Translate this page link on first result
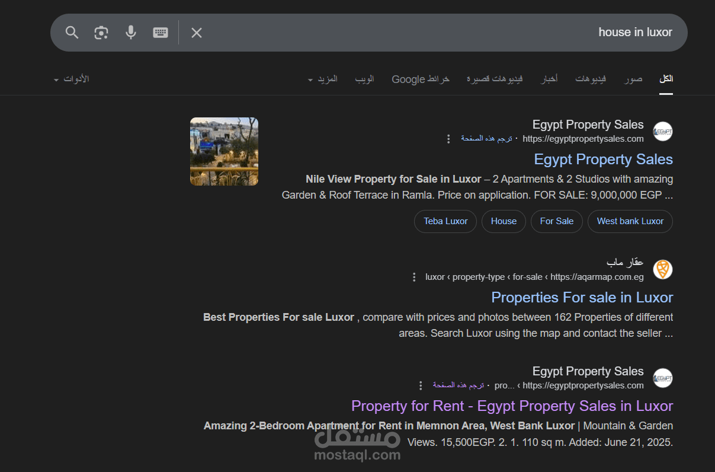This screenshot has width=715, height=472. coord(486,139)
